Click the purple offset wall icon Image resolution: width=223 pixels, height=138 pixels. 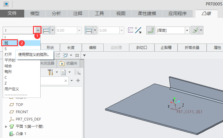click(x=131, y=30)
